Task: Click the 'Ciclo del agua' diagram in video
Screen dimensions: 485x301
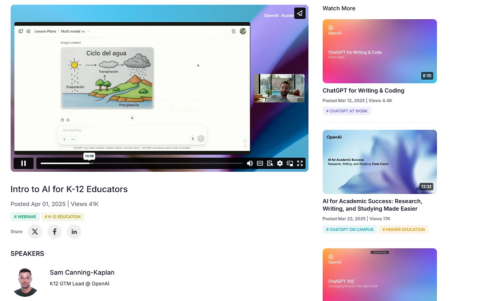Action: coord(107,78)
